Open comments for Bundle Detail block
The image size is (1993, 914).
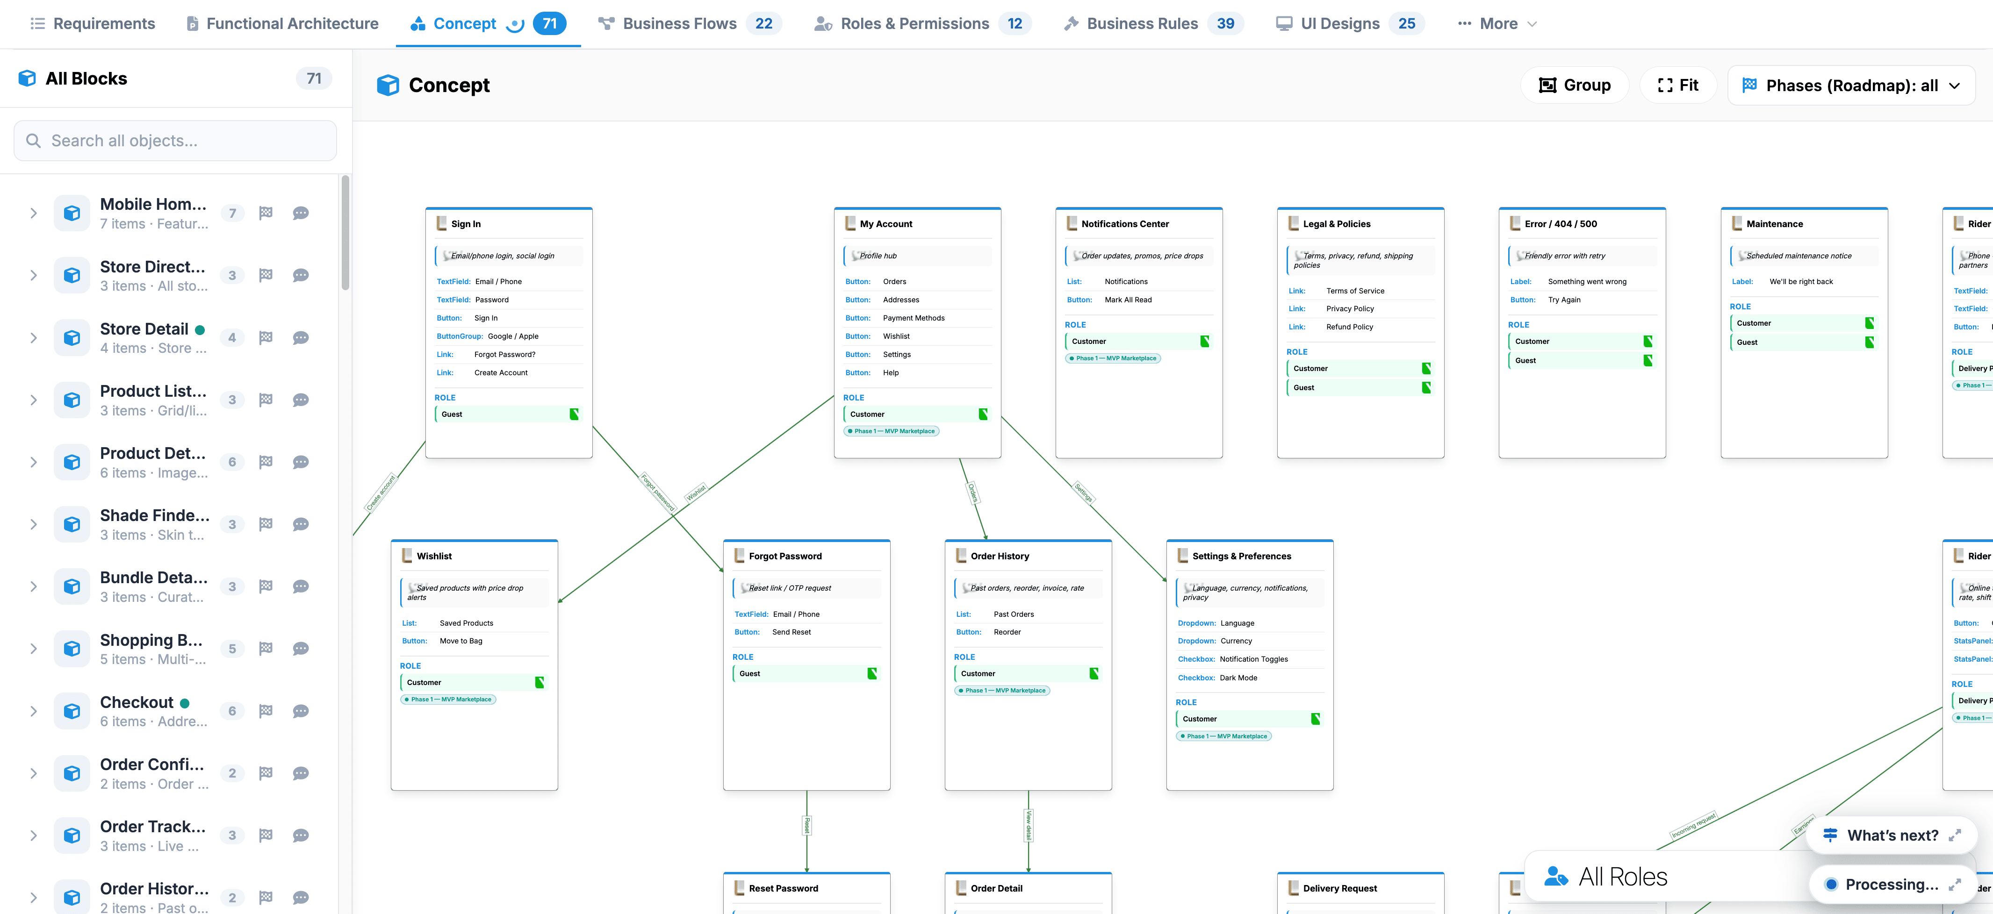301,587
